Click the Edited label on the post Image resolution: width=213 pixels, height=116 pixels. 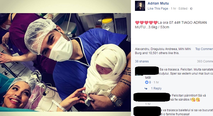click(x=183, y=9)
